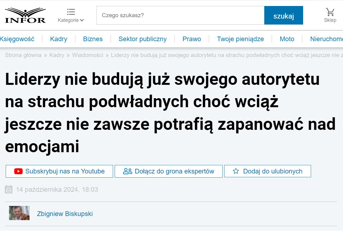Image resolution: width=343 pixels, height=234 pixels.
Task: Click the INFOR logo
Action: click(x=25, y=16)
